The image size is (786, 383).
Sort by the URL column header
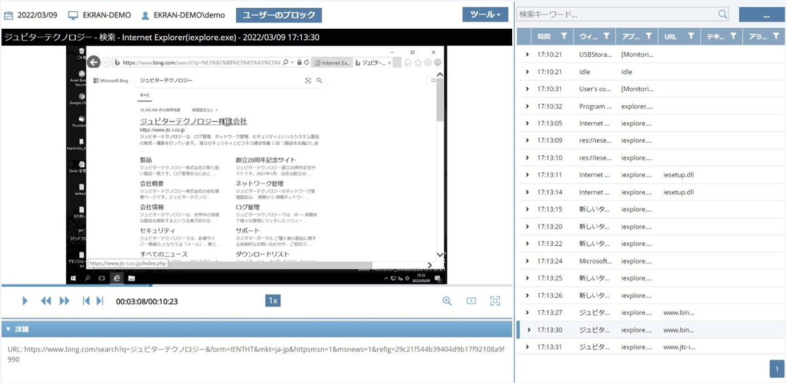pos(670,37)
